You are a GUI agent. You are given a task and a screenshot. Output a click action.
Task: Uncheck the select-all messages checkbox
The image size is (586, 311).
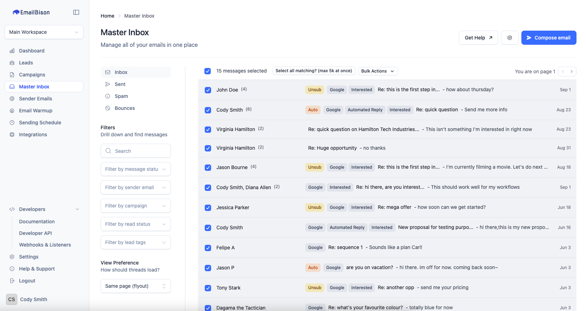coord(208,71)
